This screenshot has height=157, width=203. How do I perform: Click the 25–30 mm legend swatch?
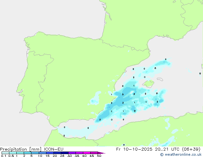click(65, 153)
